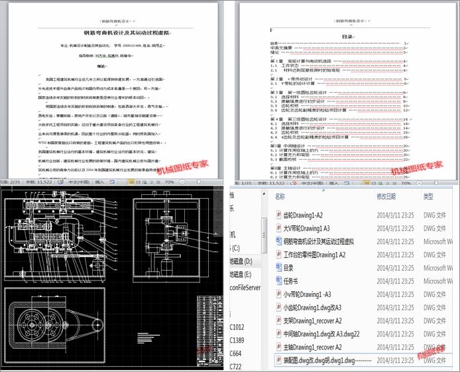Click the DWG icon of 装配图.dwg file
This screenshot has height=372, width=460.
coord(278,360)
